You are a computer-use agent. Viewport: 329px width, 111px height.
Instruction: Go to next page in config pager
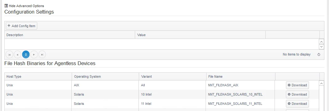34,55
